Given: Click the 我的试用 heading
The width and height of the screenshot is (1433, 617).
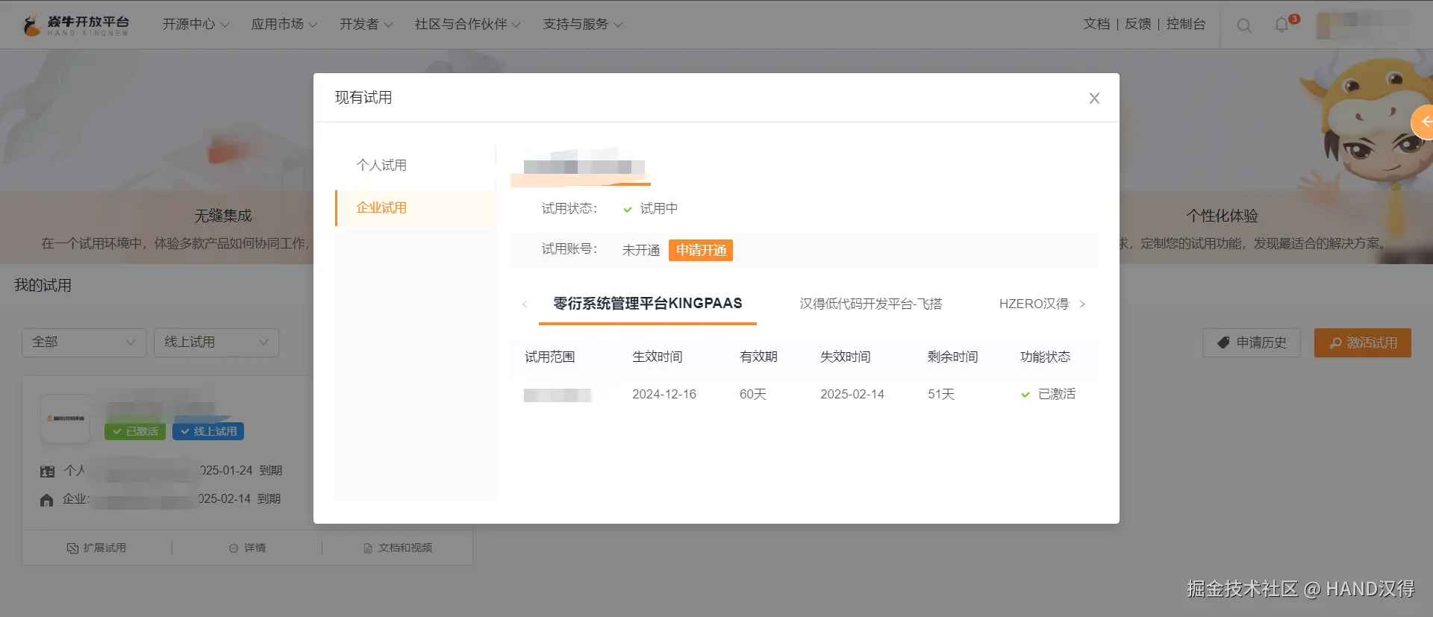Looking at the screenshot, I should tap(43, 285).
